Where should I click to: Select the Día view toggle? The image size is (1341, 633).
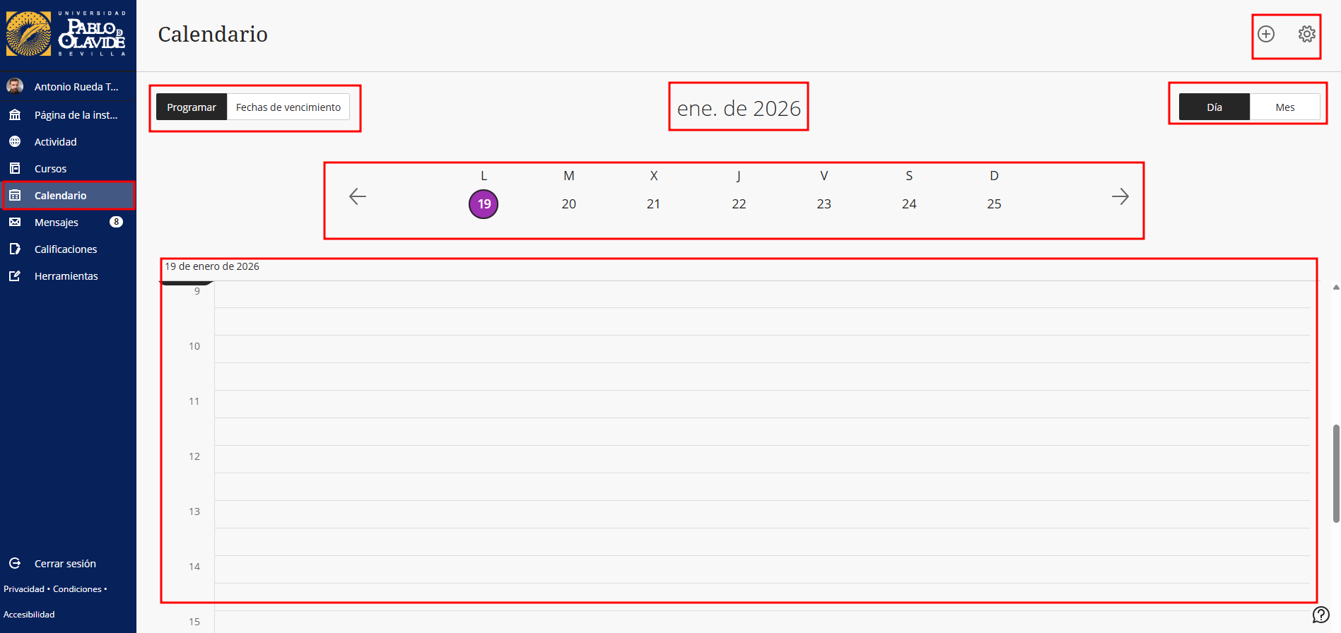pos(1214,107)
